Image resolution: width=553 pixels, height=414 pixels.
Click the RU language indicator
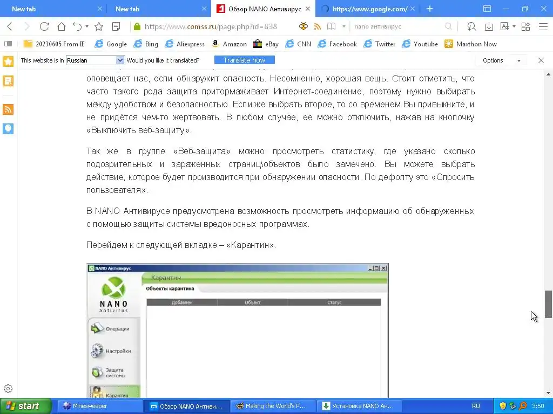click(x=476, y=406)
